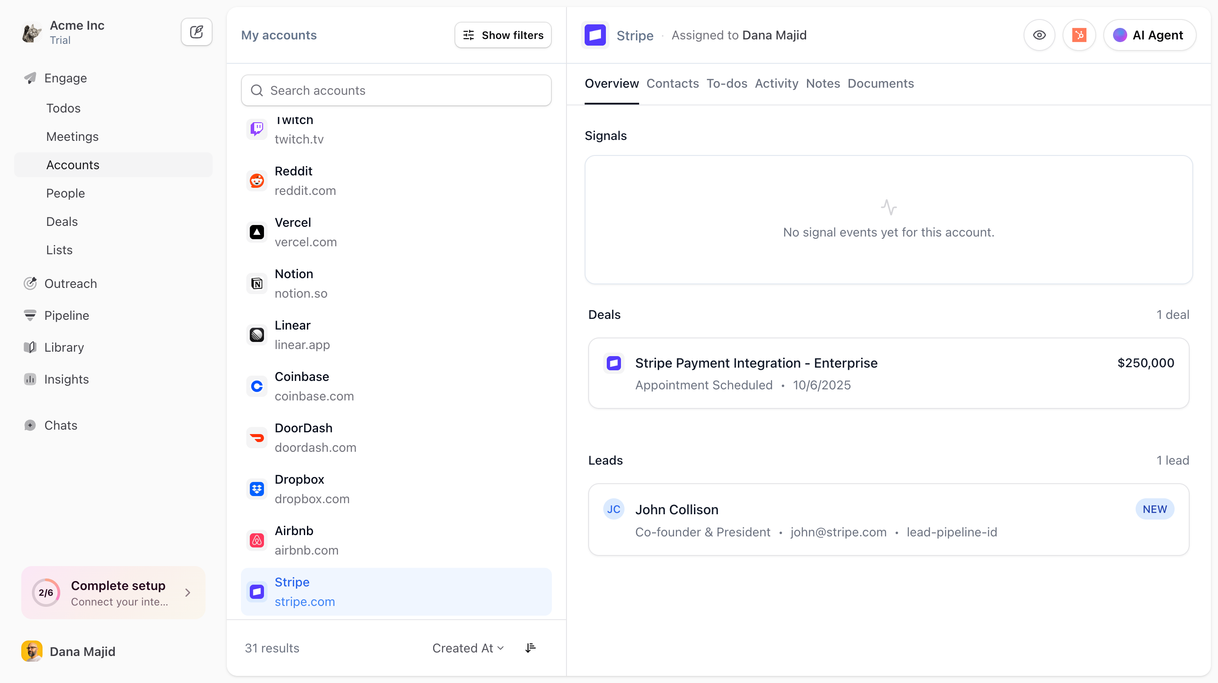
Task: Click the Complete setup card
Action: 113,593
